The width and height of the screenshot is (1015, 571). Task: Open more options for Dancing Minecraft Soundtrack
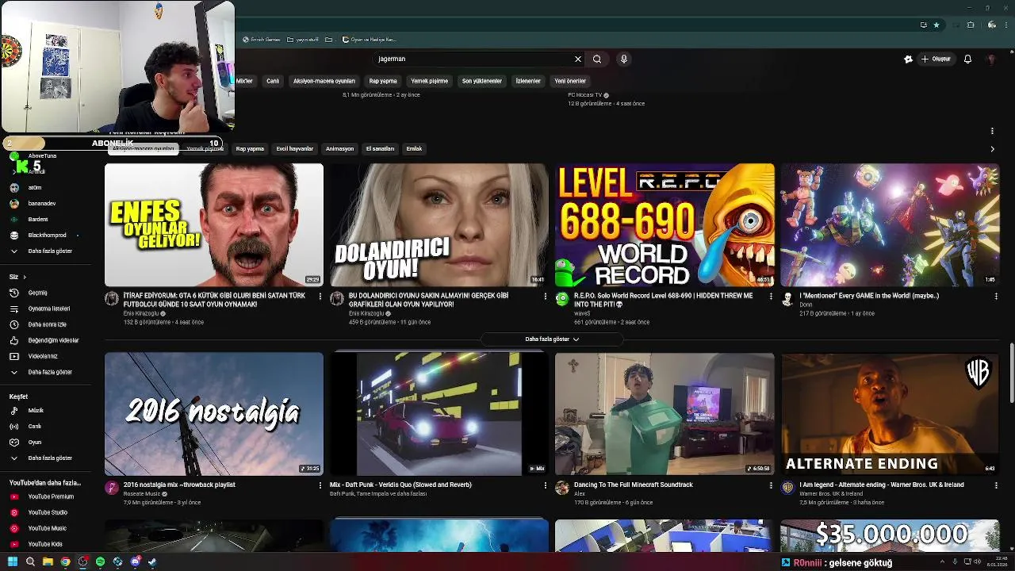click(771, 485)
